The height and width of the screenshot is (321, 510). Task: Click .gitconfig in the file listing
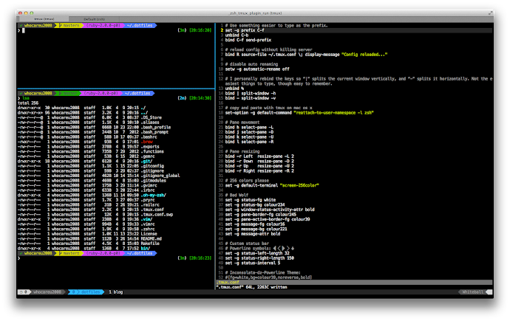point(152,166)
